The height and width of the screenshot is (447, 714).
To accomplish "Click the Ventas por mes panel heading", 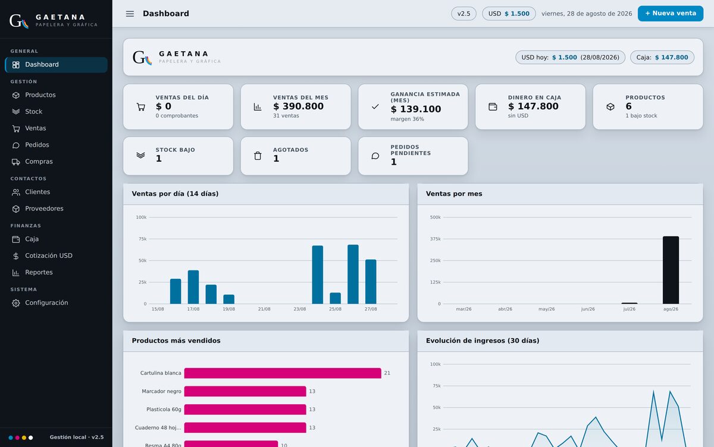I will 454,194.
